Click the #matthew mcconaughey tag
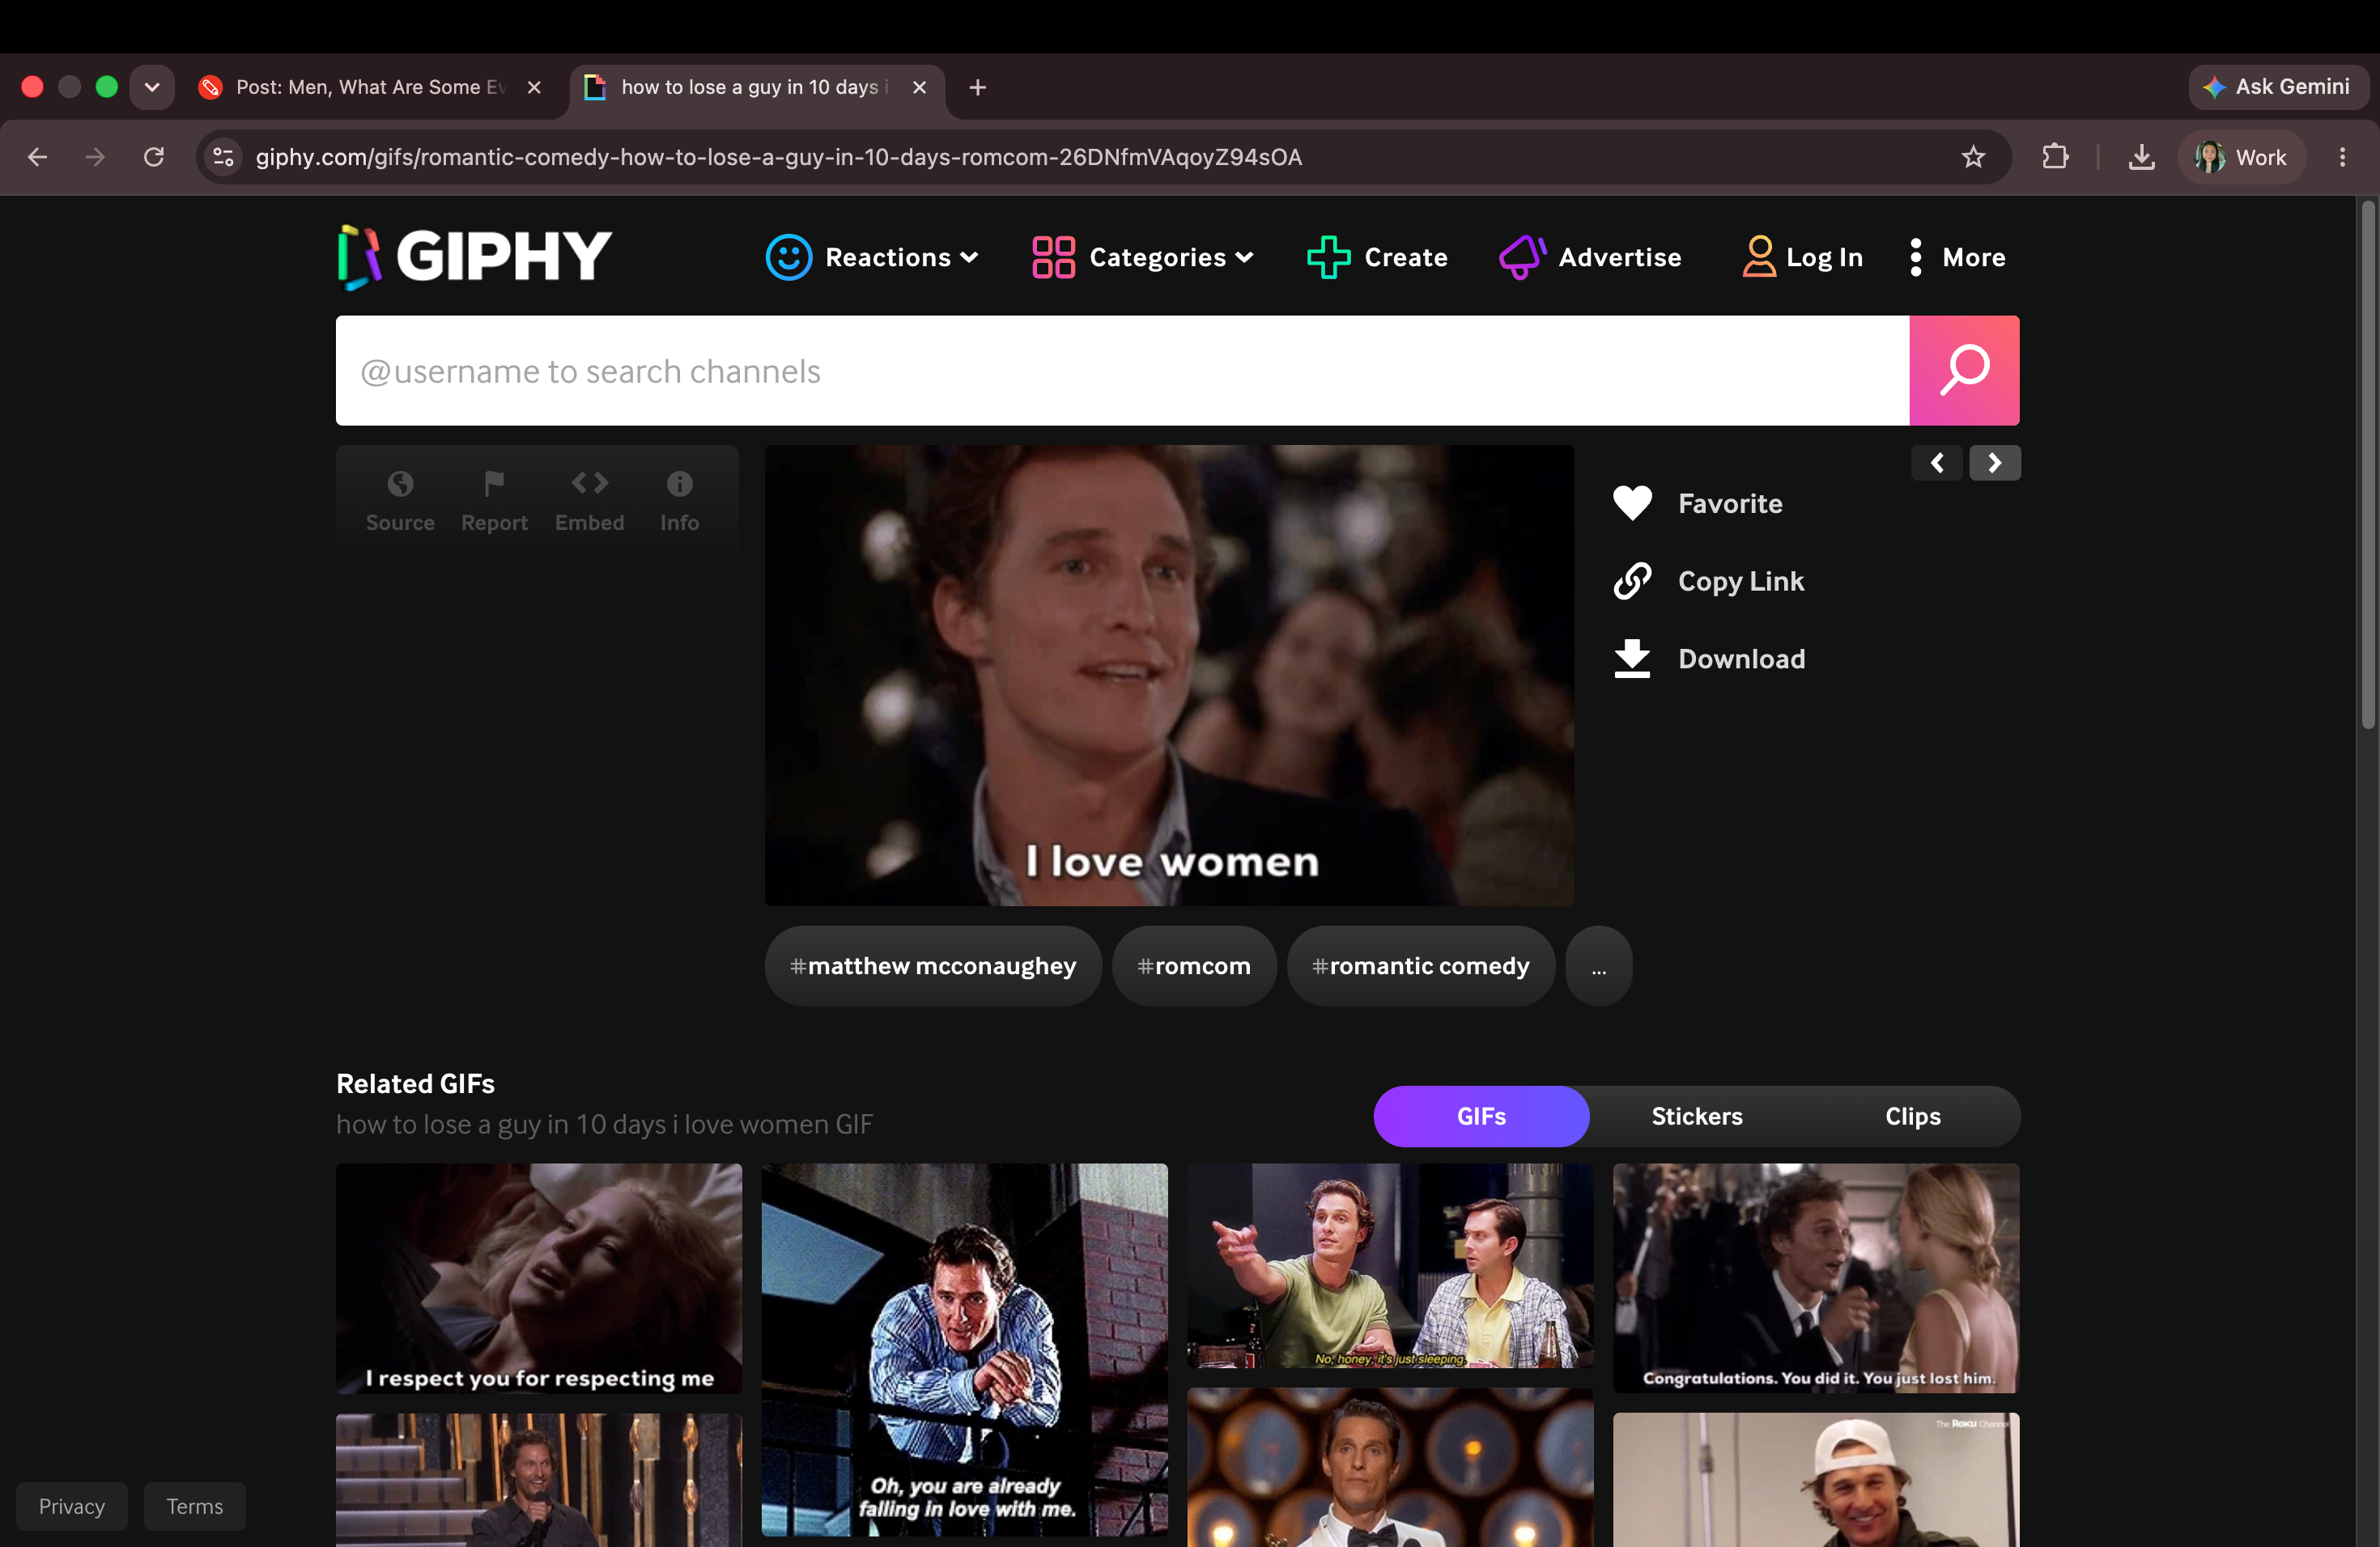Viewport: 2380px width, 1547px height. tap(932, 965)
